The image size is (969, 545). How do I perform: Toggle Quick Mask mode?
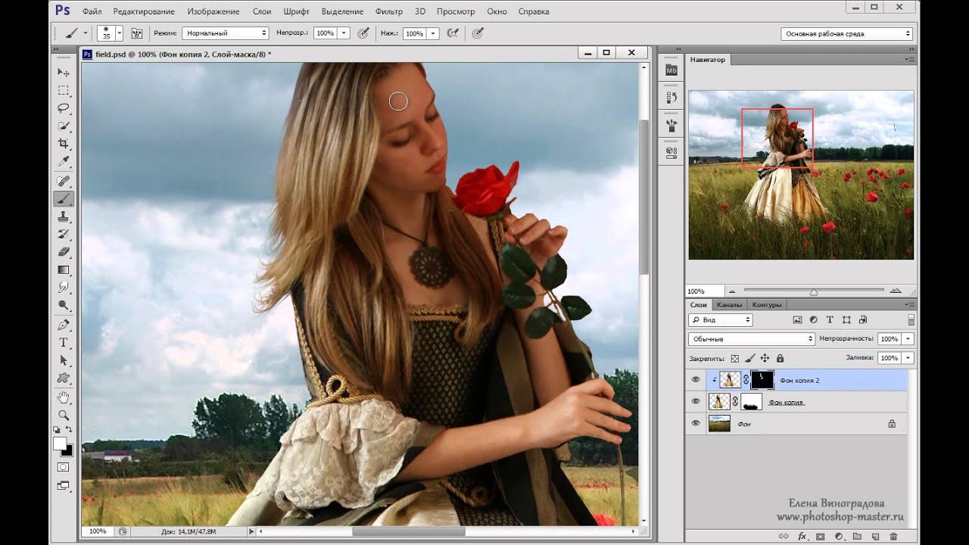point(64,468)
